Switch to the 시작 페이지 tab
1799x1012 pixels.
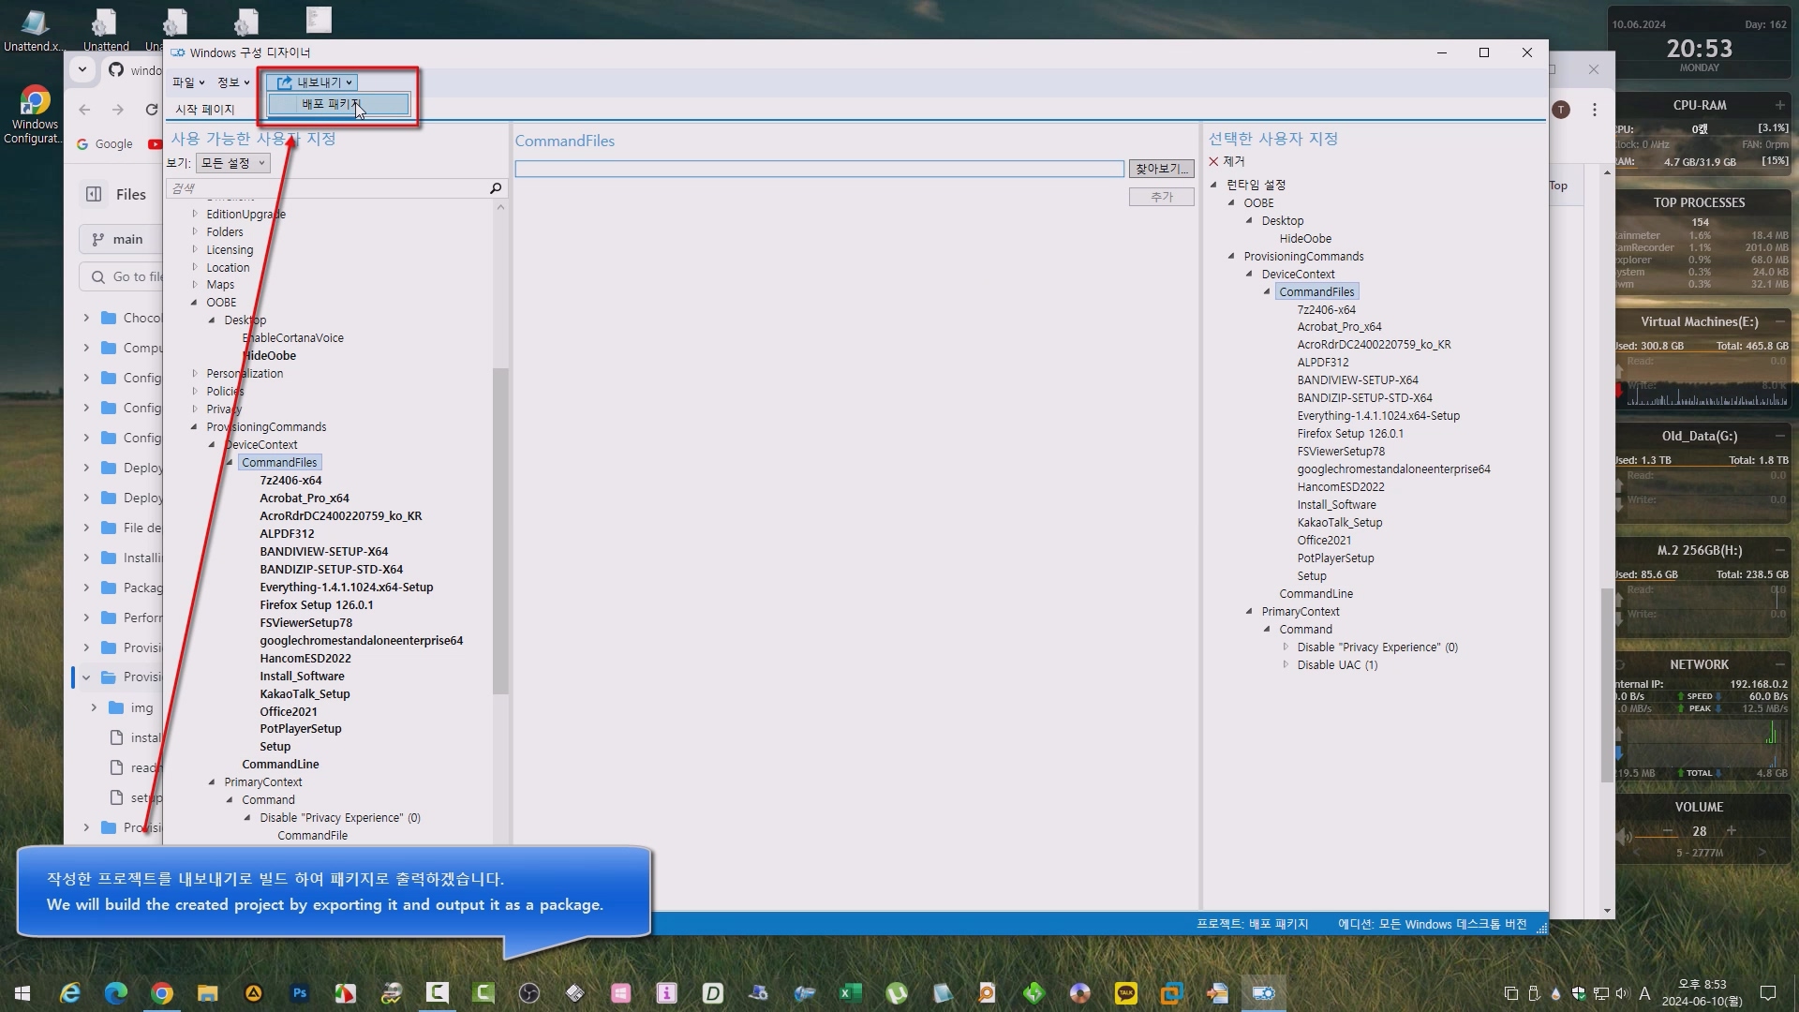tap(205, 110)
